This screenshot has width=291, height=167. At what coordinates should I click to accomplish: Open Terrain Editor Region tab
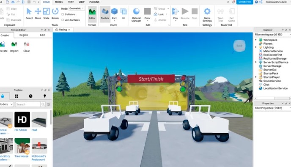(24, 35)
